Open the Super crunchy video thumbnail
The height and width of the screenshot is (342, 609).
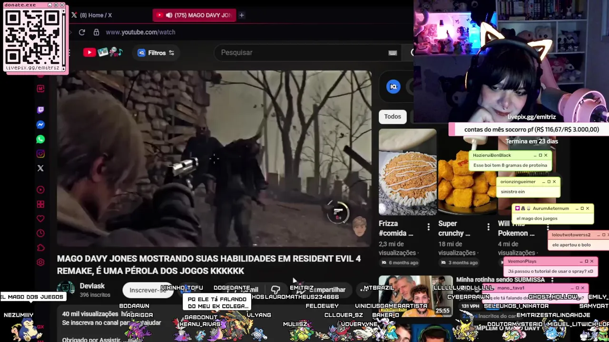pyautogui.click(x=467, y=172)
